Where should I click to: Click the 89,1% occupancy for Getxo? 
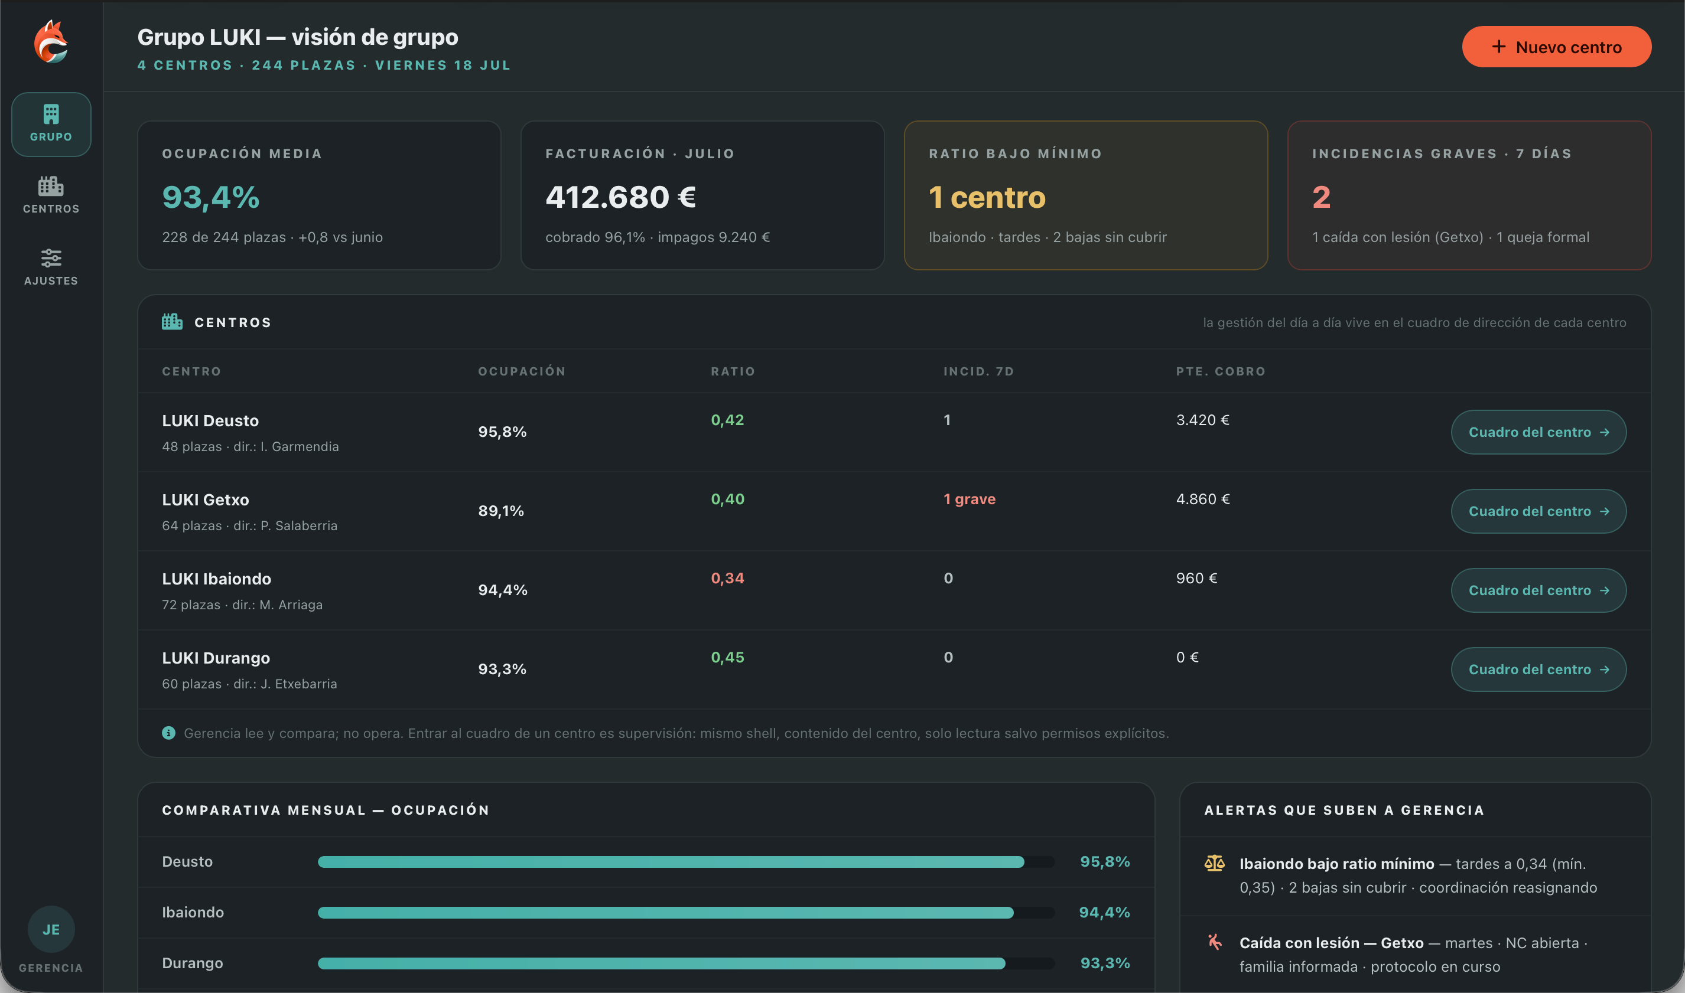pos(501,511)
